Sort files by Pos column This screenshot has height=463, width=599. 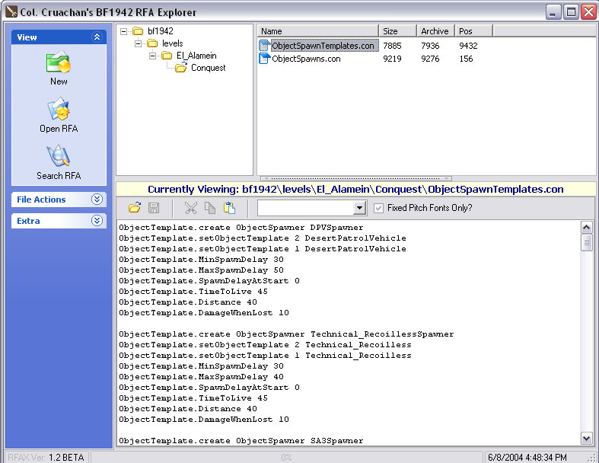[x=473, y=31]
